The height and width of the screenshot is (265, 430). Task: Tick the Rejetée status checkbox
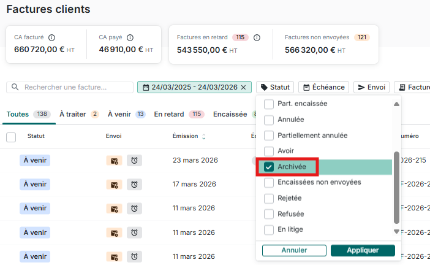(x=269, y=198)
